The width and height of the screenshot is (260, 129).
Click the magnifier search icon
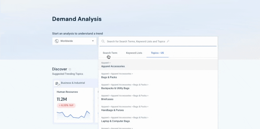(103, 41)
